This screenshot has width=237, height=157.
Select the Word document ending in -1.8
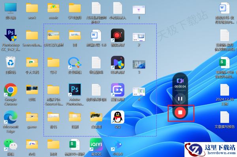96,35
